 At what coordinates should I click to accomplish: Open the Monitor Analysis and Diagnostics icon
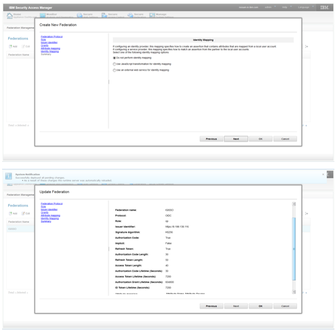click(x=43, y=15)
